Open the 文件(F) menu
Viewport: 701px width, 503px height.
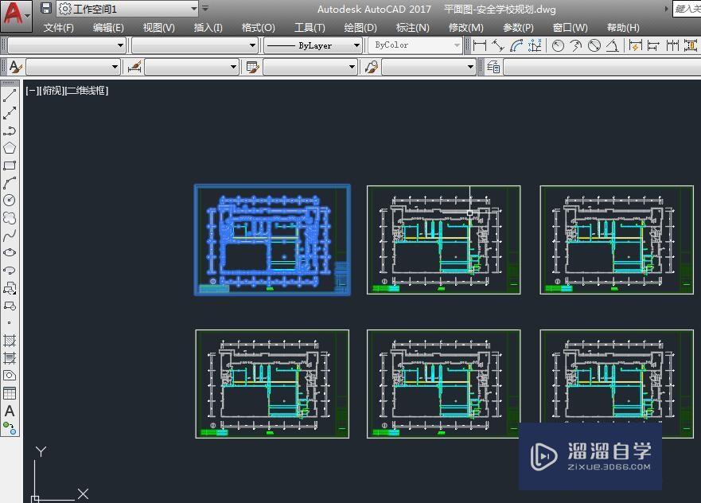pyautogui.click(x=59, y=28)
